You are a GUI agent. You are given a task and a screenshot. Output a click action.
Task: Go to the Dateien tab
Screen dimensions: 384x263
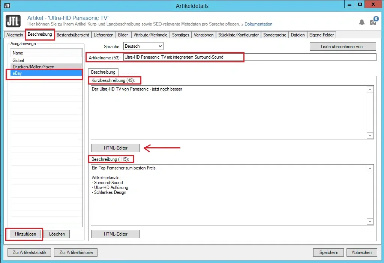297,35
